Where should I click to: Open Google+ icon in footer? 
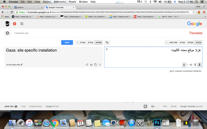click(x=153, y=106)
